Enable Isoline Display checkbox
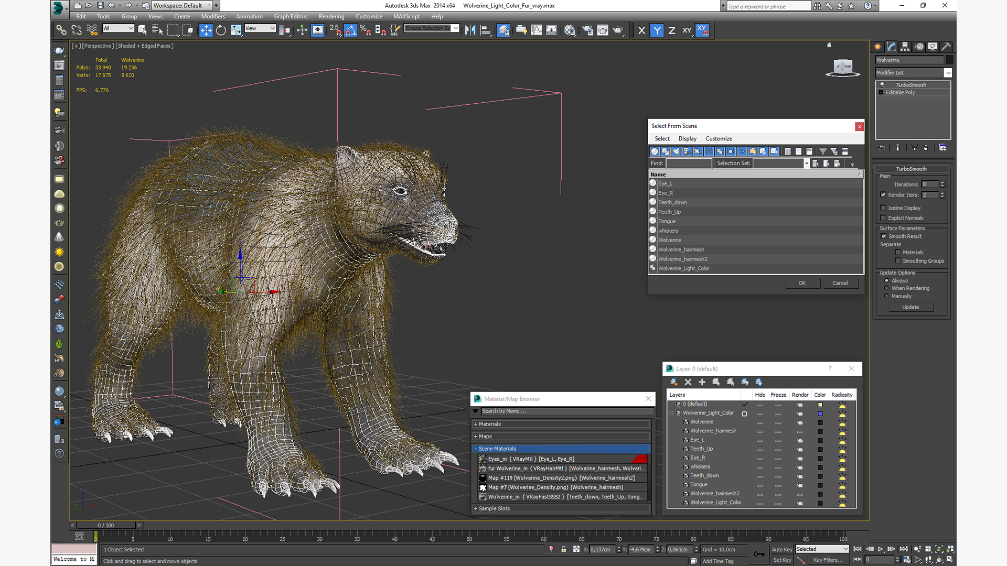The height and width of the screenshot is (566, 1007). (883, 208)
